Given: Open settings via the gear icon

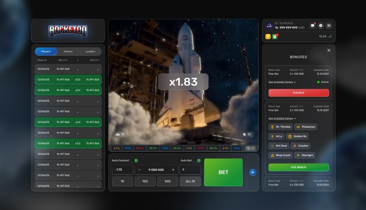Looking at the screenshot, I should point(321,26).
